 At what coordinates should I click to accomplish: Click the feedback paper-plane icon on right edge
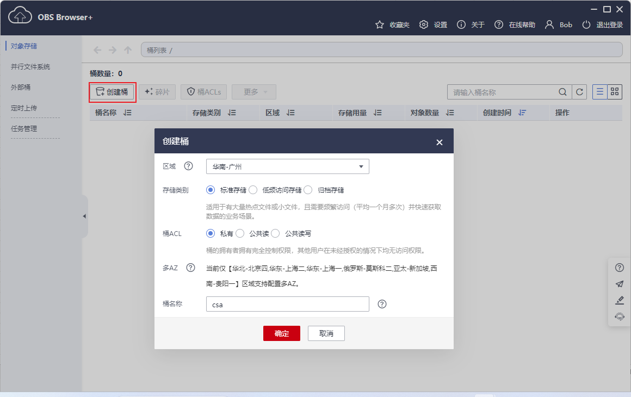(x=619, y=283)
